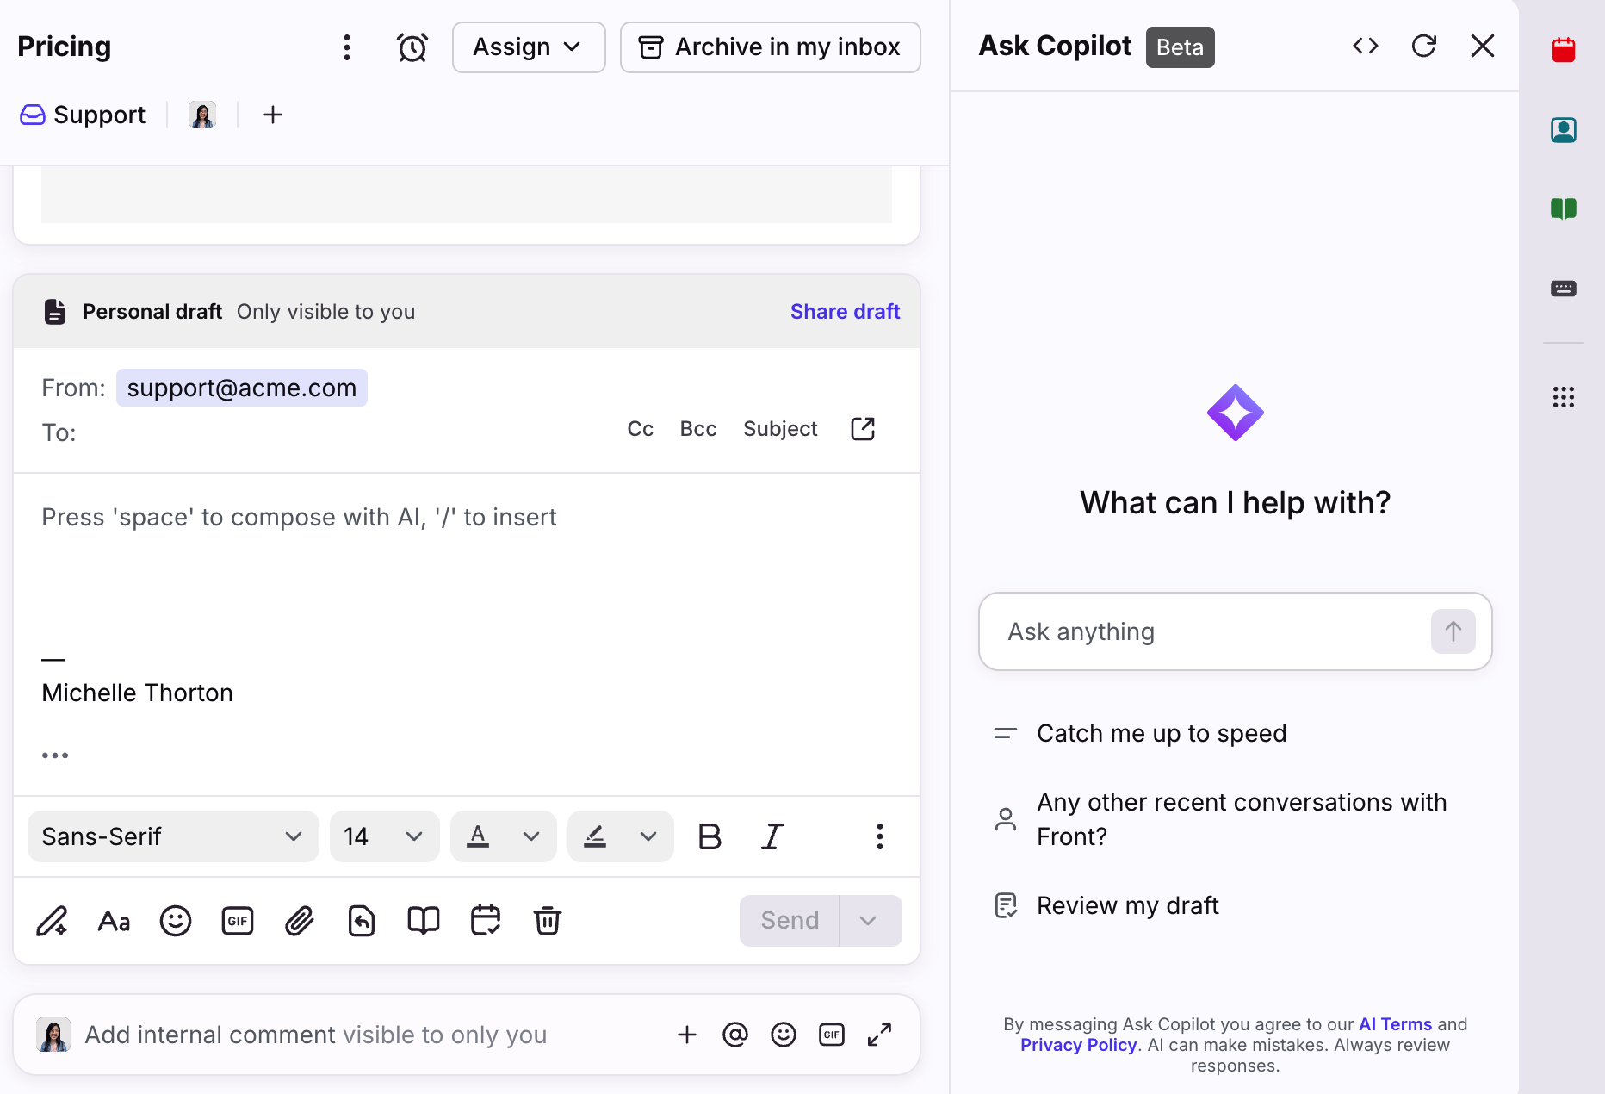Choose Catch me up to speed suggestion
The image size is (1605, 1094).
[x=1161, y=733]
